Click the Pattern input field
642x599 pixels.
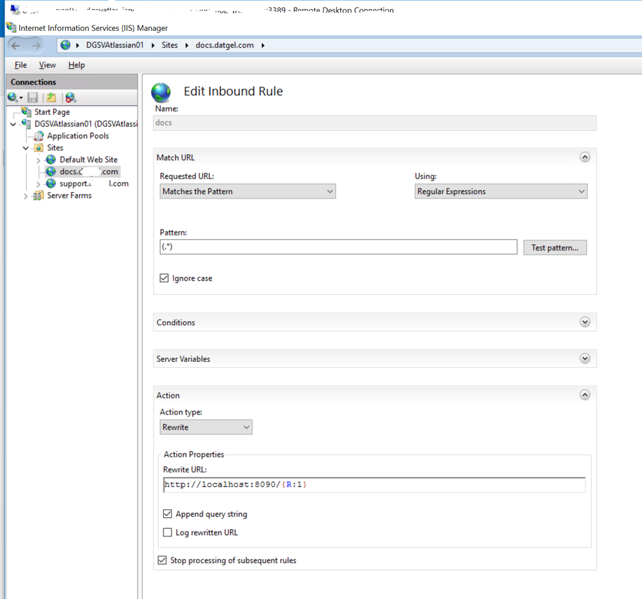point(338,247)
